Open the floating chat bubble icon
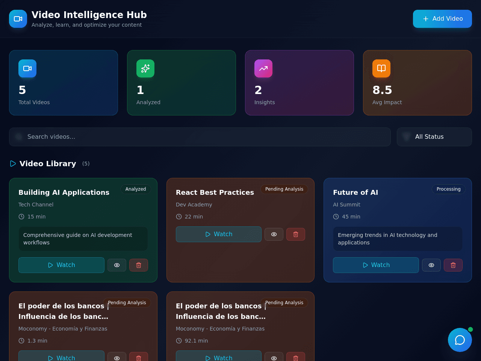 460,340
